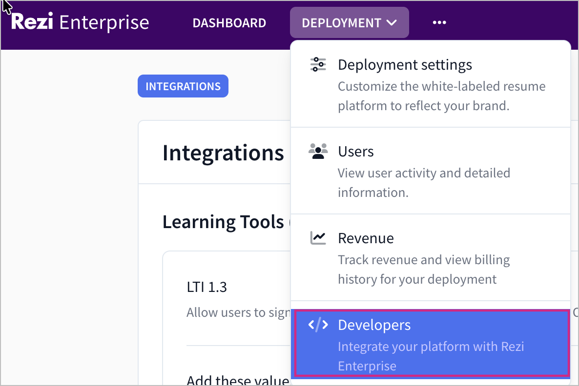Viewport: 579px width, 386px height.
Task: Click the Integrations page heading
Action: click(223, 153)
